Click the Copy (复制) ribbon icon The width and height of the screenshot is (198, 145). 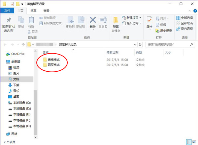coord(21,20)
